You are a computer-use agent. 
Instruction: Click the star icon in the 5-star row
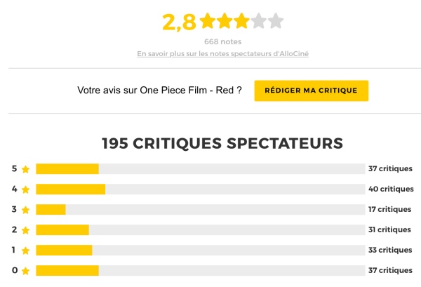(x=26, y=169)
